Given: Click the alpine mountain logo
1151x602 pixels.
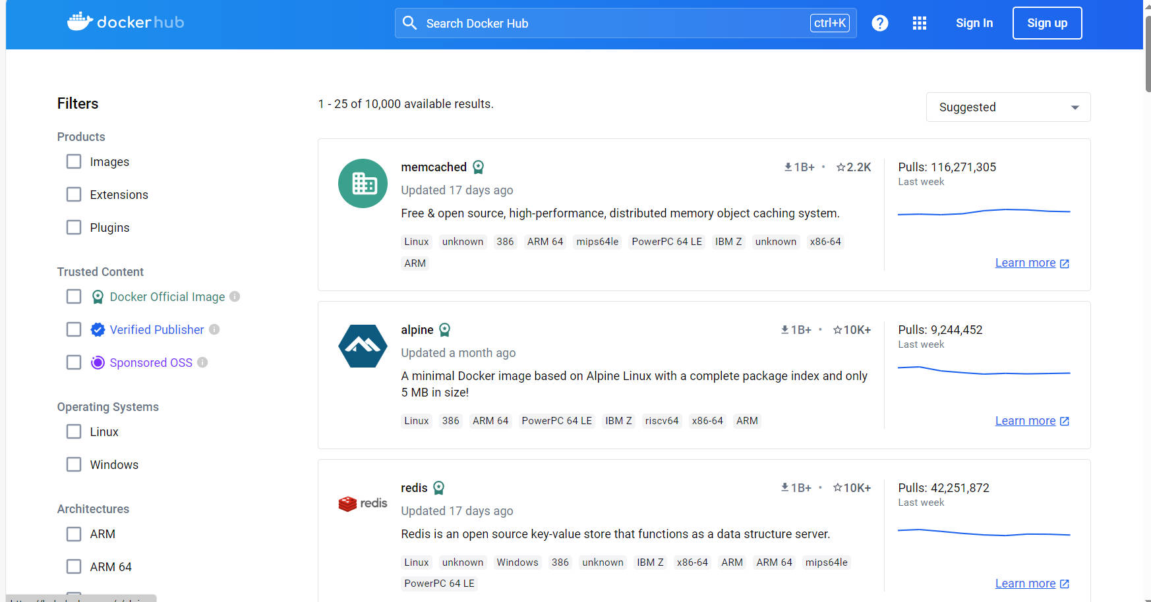Looking at the screenshot, I should [x=363, y=346].
